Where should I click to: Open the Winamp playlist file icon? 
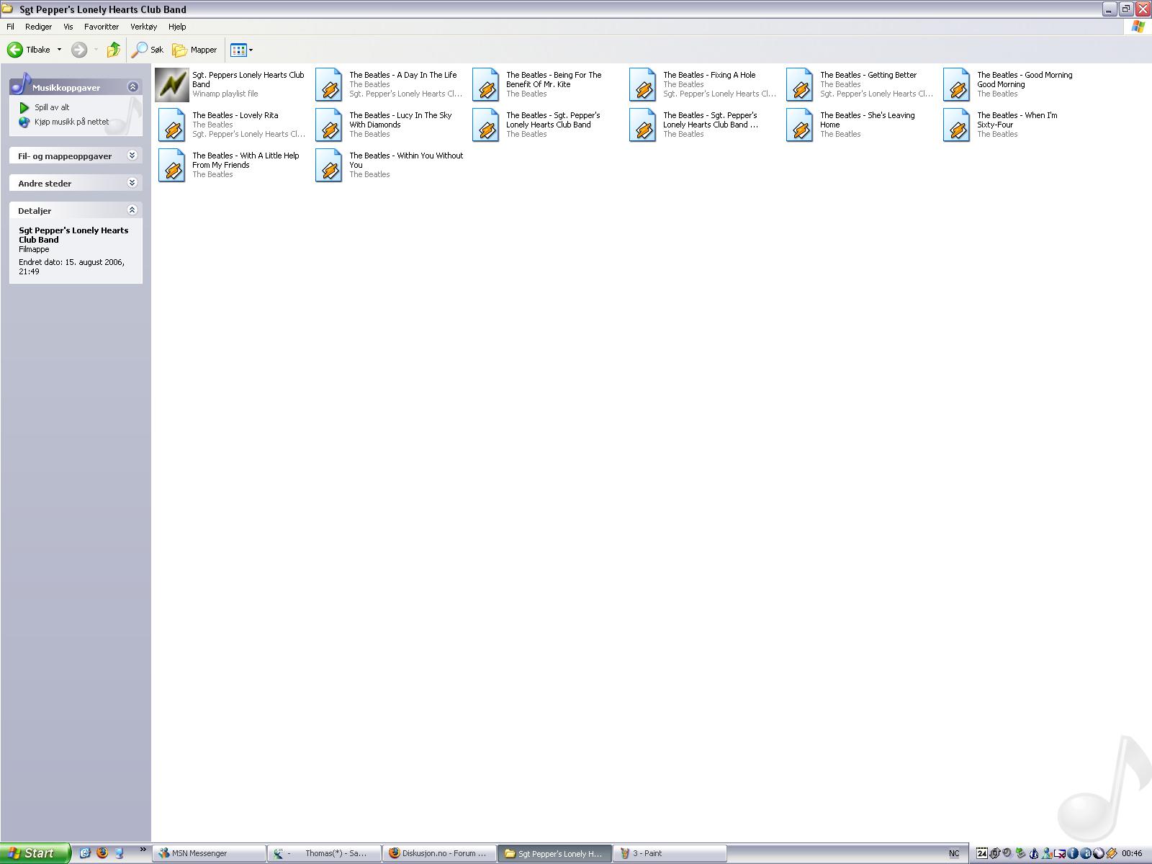[172, 85]
